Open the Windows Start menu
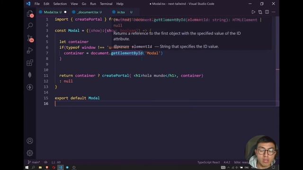The width and height of the screenshot is (303, 170). pyautogui.click(x=27, y=167)
